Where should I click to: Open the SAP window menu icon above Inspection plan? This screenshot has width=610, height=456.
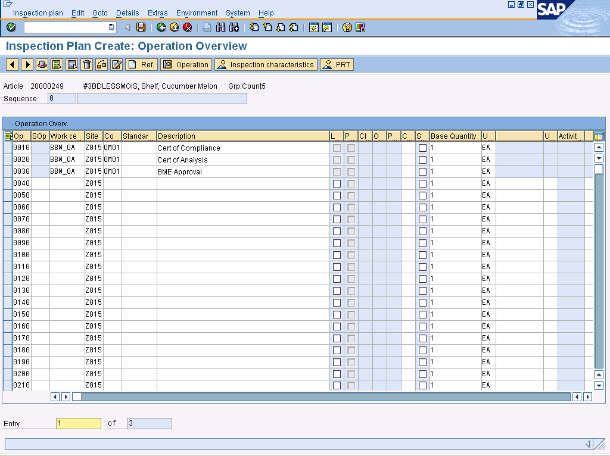coord(8,4)
